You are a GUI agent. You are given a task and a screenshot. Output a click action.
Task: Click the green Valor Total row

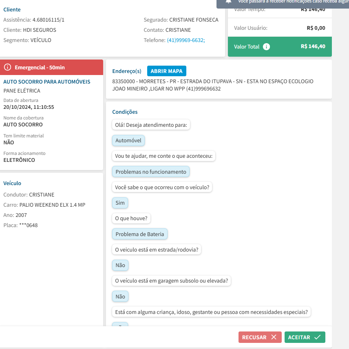pyautogui.click(x=280, y=46)
